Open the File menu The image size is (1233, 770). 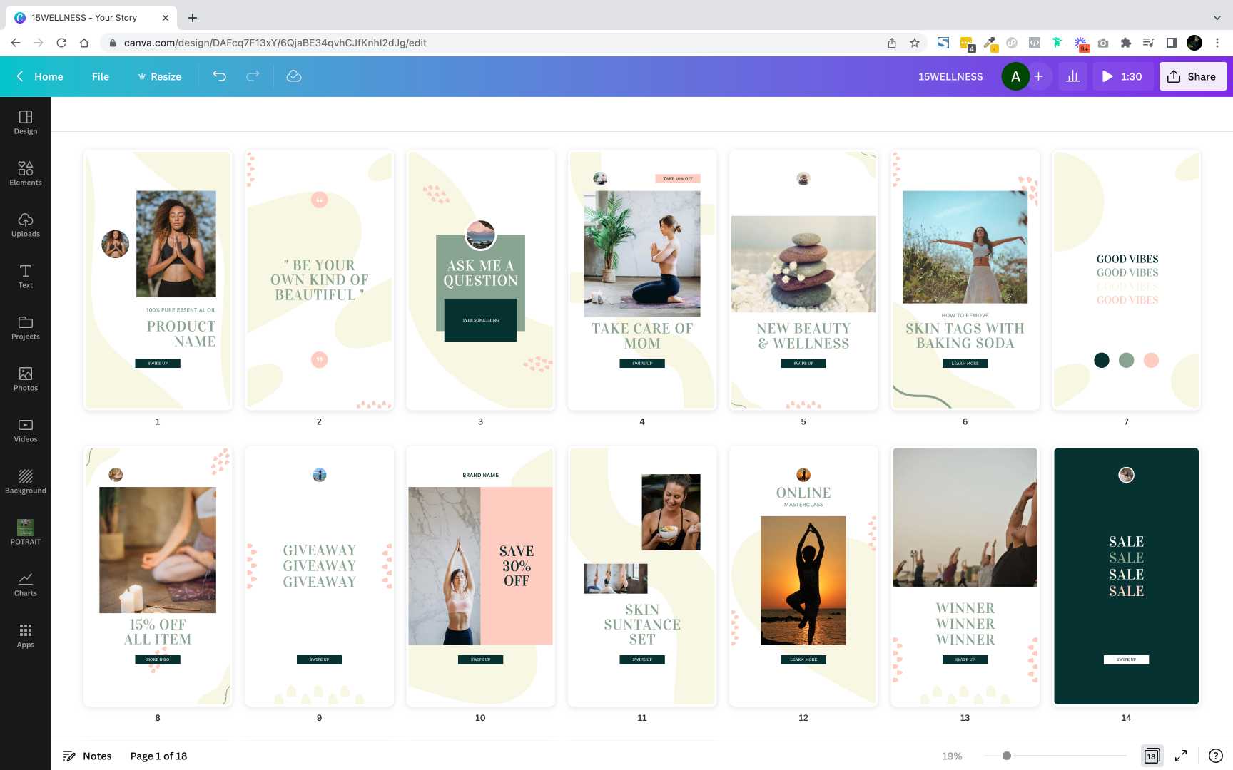pyautogui.click(x=101, y=76)
